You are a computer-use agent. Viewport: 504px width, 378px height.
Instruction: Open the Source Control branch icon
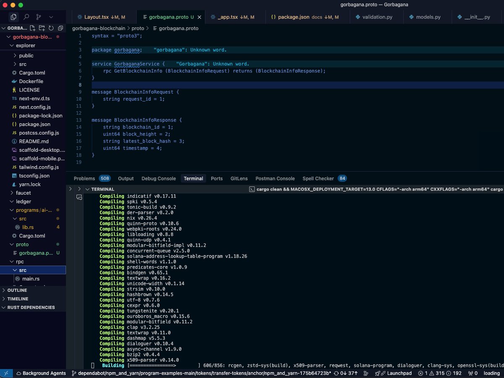(39, 17)
